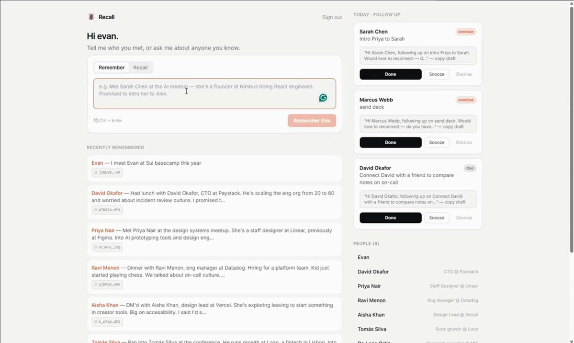Snooze the David Okafor follow-up
The image size is (574, 343).
tap(436, 217)
